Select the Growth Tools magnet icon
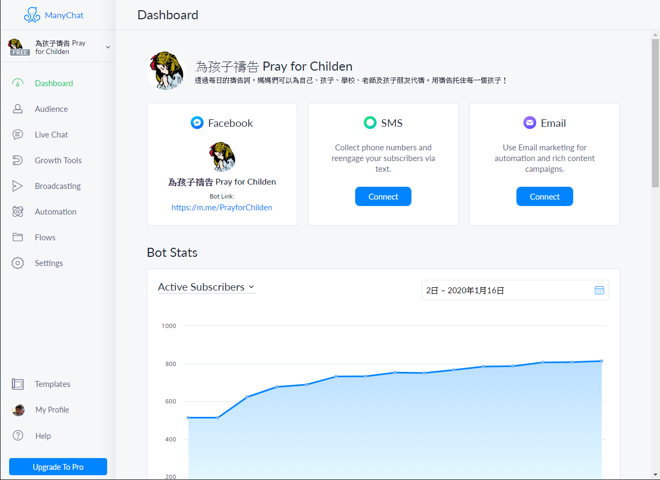The width and height of the screenshot is (660, 480). [x=18, y=160]
